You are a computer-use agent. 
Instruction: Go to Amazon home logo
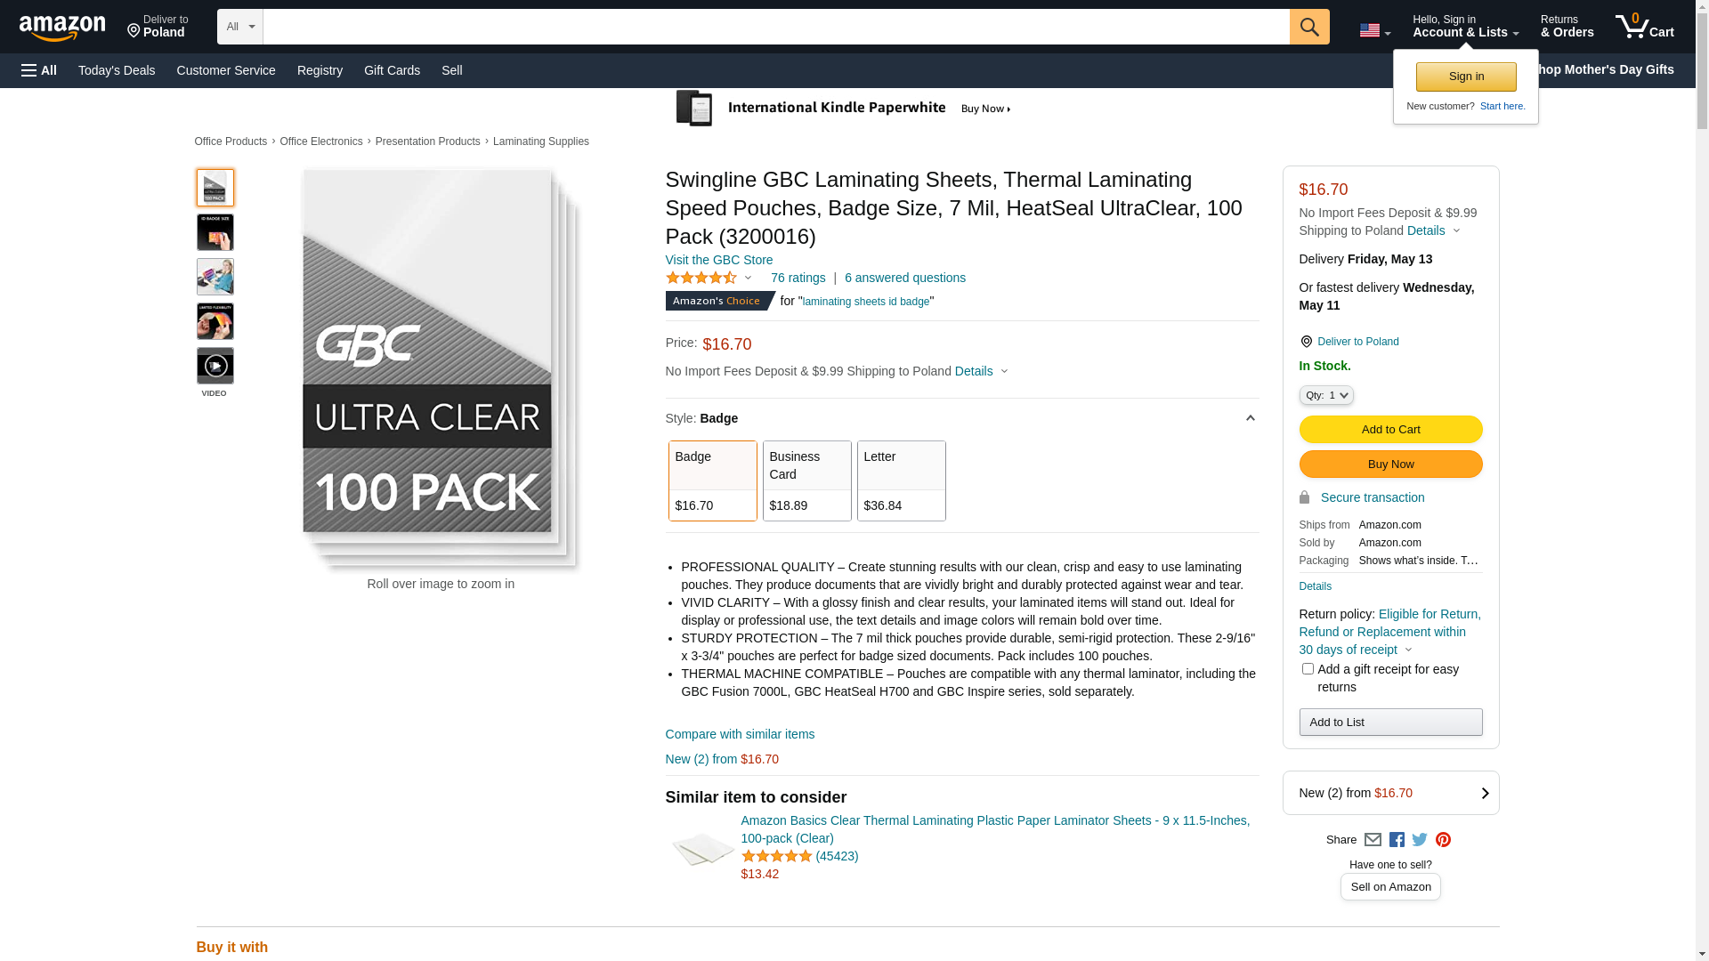(x=62, y=28)
